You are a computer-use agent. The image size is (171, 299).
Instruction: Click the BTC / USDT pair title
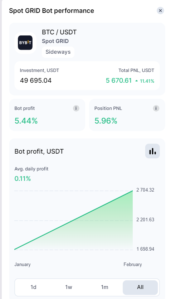(59, 32)
